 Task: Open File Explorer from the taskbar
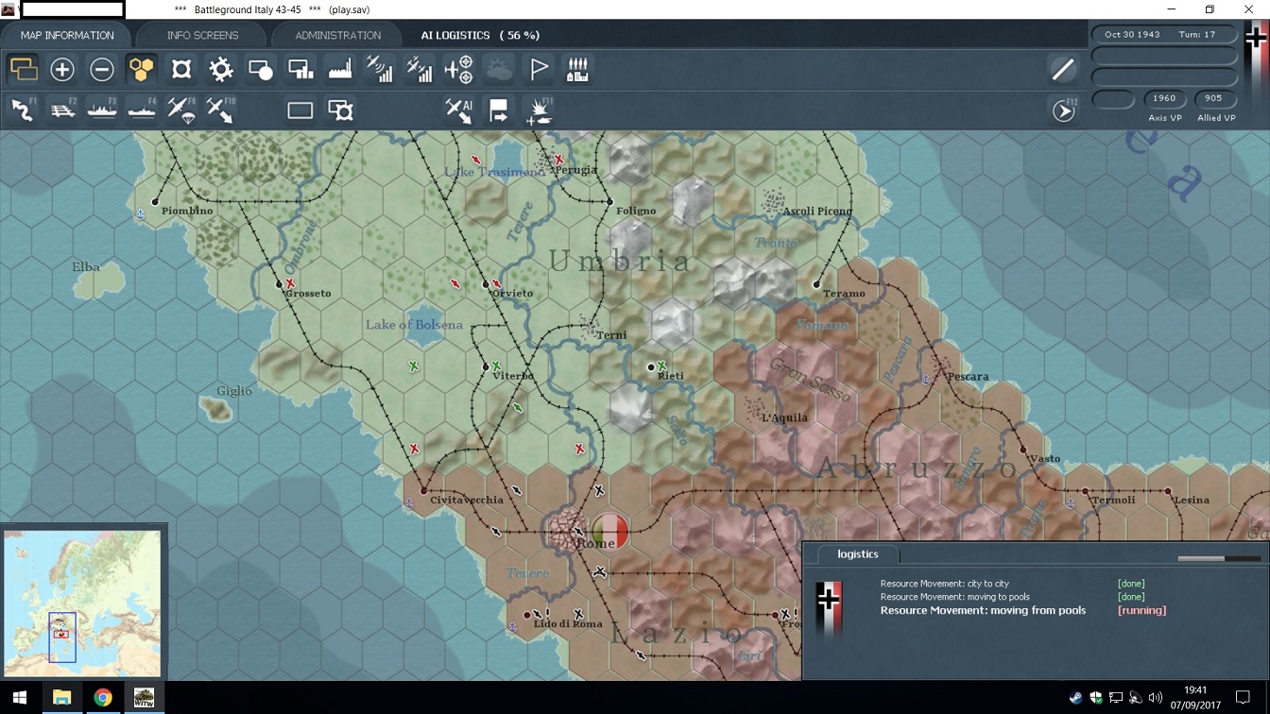[x=61, y=698]
